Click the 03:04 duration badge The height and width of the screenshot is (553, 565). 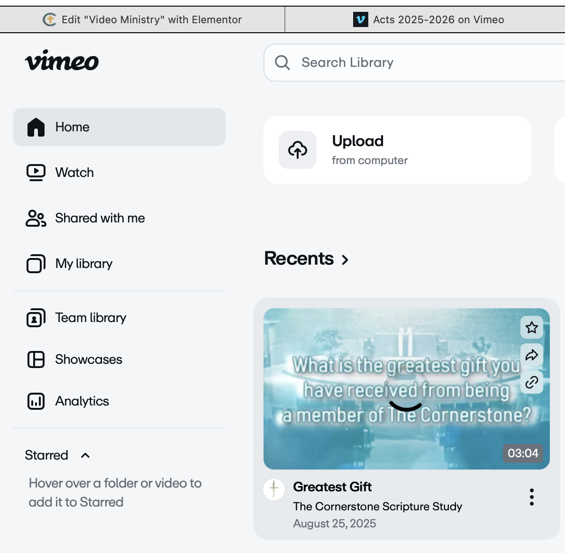[523, 453]
